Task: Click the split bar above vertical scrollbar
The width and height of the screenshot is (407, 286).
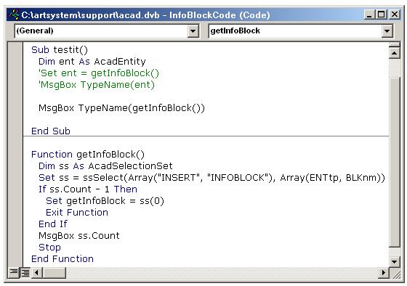Action: pyautogui.click(x=394, y=45)
